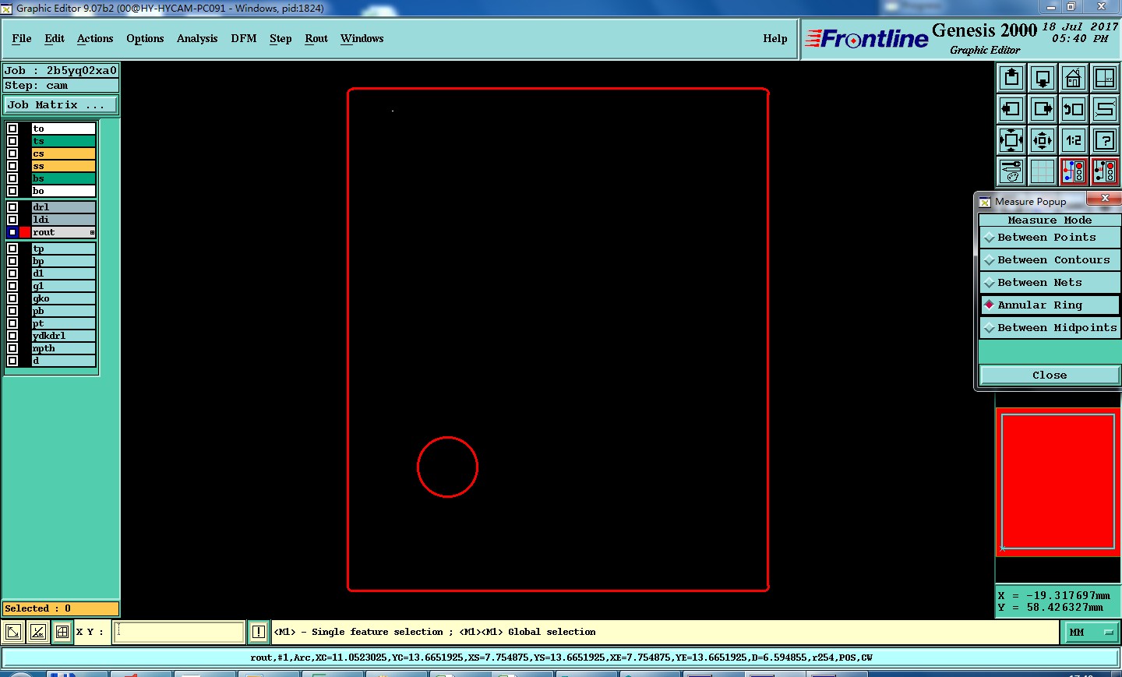The width and height of the screenshot is (1122, 677).
Task: Select the ldi layer row
Action: click(64, 220)
